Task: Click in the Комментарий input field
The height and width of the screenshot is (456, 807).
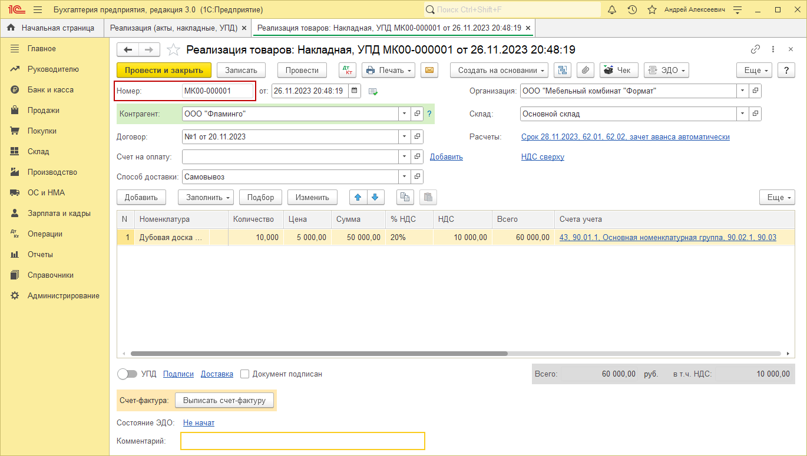Action: [x=303, y=441]
